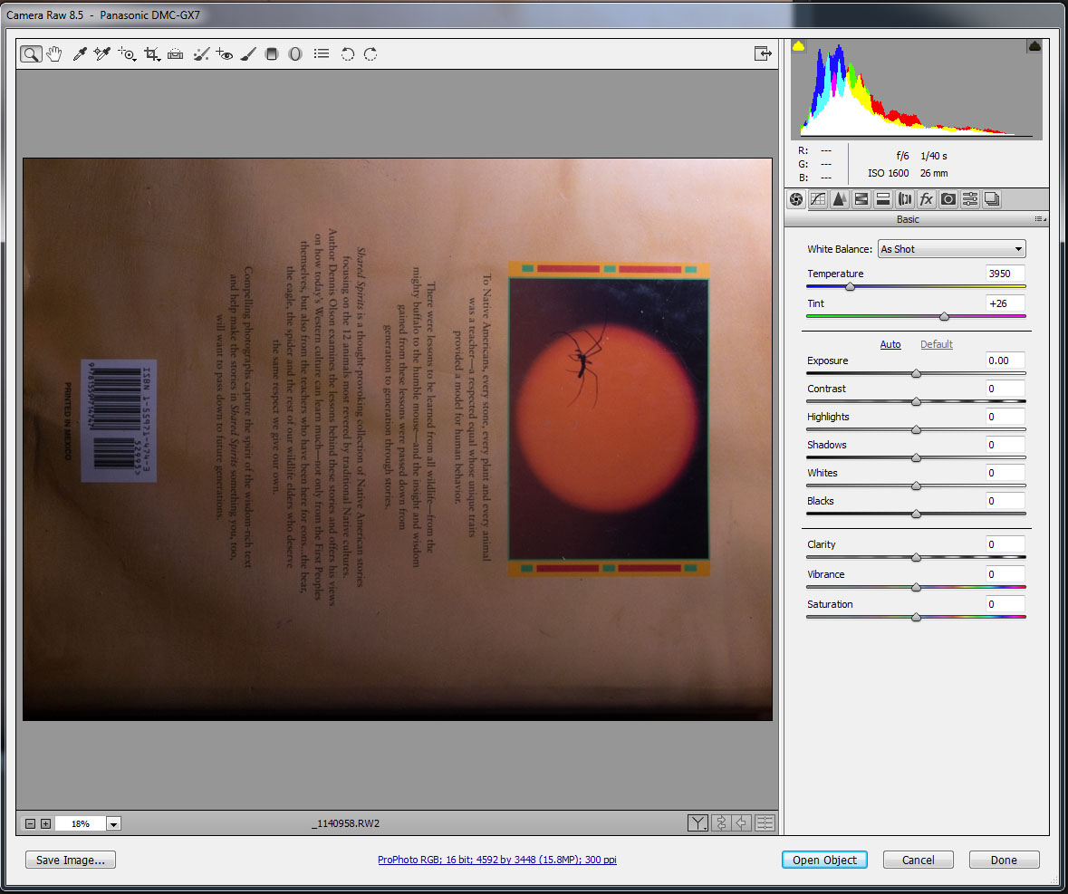
Task: Select the Zoom tool
Action: [x=31, y=53]
